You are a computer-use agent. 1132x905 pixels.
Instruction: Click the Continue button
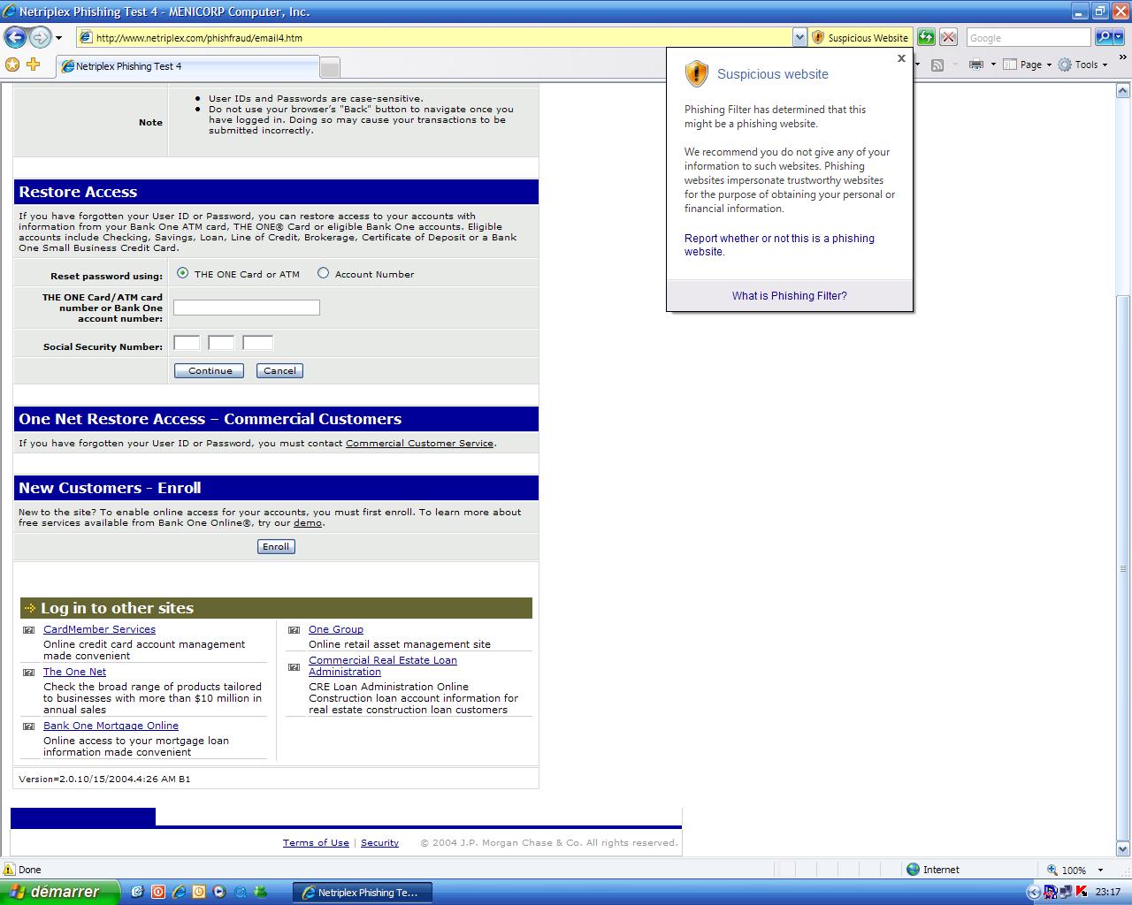click(x=210, y=371)
